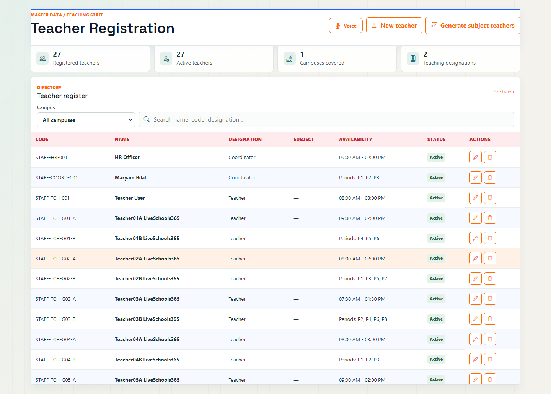The height and width of the screenshot is (394, 551).
Task: Delete Teacher04A LiveSchools365 entry
Action: click(490, 339)
